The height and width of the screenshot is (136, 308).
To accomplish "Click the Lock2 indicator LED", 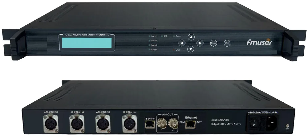I will [x=149, y=41].
